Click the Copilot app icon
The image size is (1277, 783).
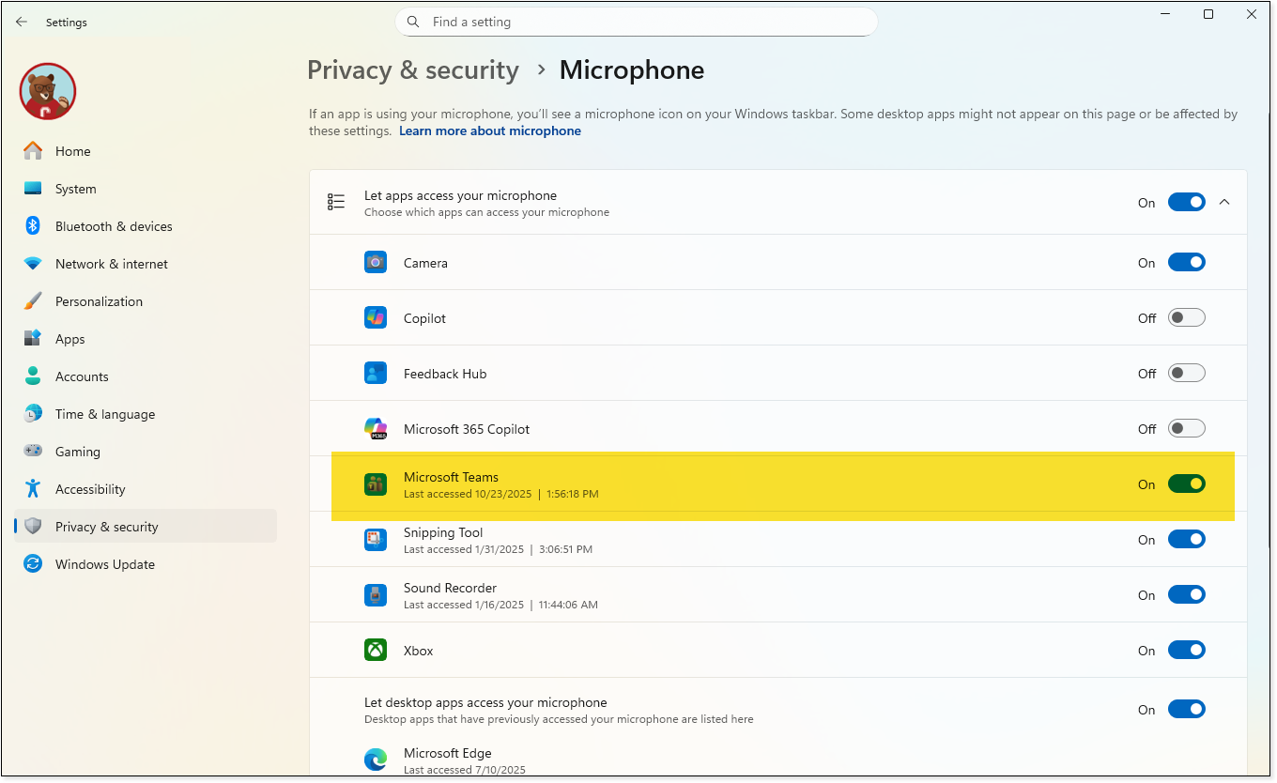coord(376,318)
